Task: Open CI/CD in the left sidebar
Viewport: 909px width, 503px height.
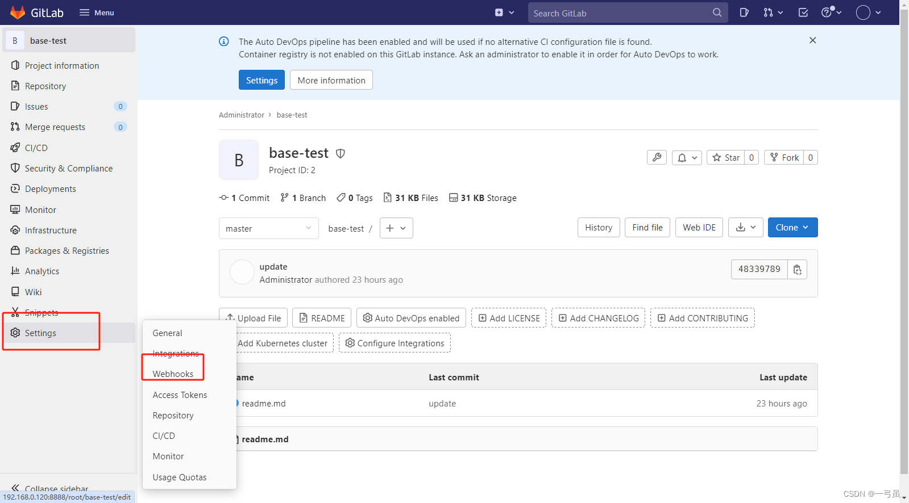Action: (x=69, y=148)
